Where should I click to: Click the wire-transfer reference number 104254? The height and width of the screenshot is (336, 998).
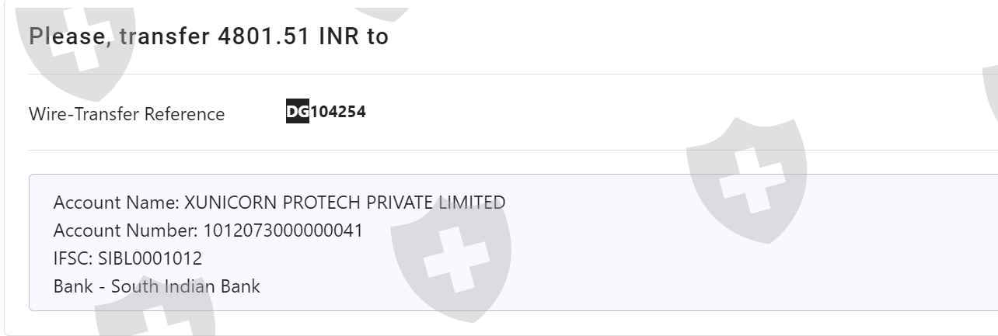point(338,112)
